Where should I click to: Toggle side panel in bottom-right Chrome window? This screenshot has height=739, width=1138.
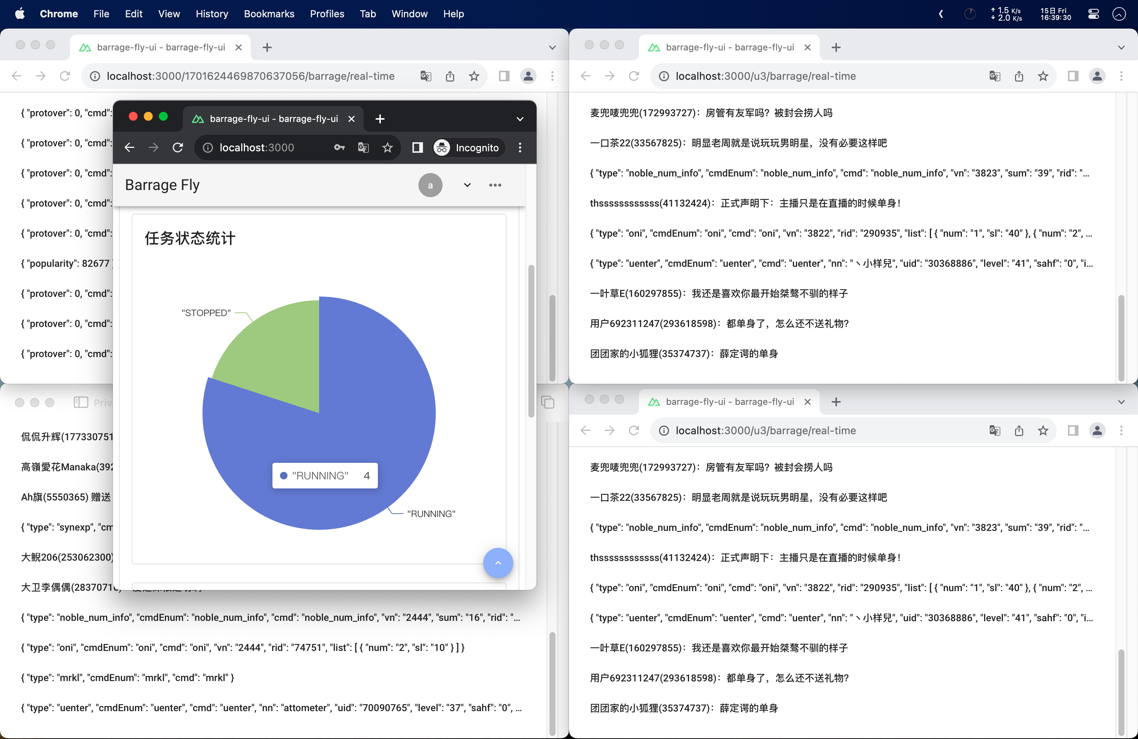(1073, 431)
